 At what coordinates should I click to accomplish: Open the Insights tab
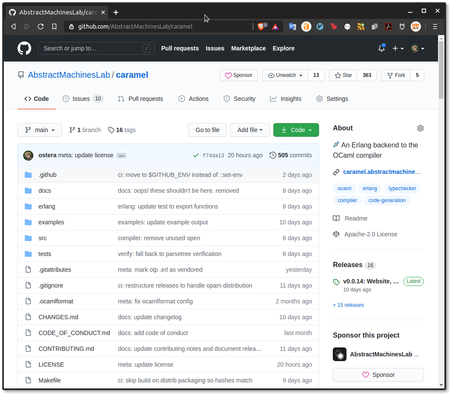click(x=286, y=99)
